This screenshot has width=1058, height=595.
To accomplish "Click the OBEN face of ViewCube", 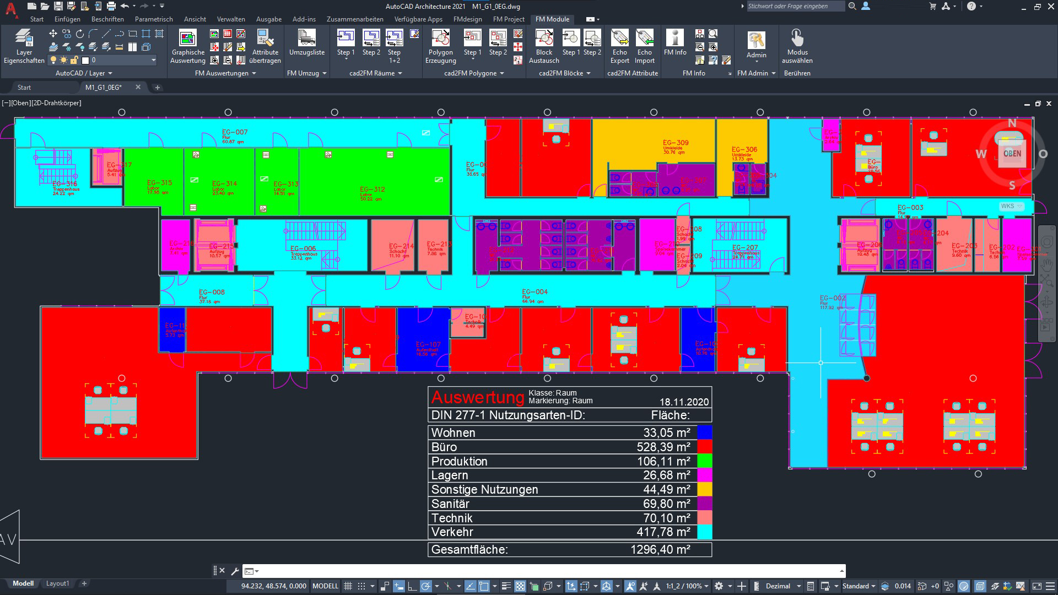I will pos(1012,154).
